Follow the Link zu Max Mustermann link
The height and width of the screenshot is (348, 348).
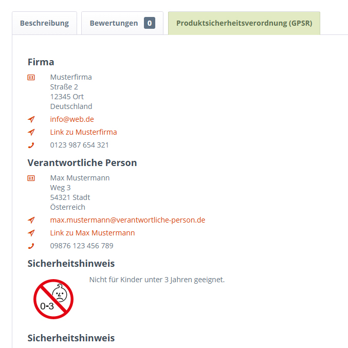[93, 233]
